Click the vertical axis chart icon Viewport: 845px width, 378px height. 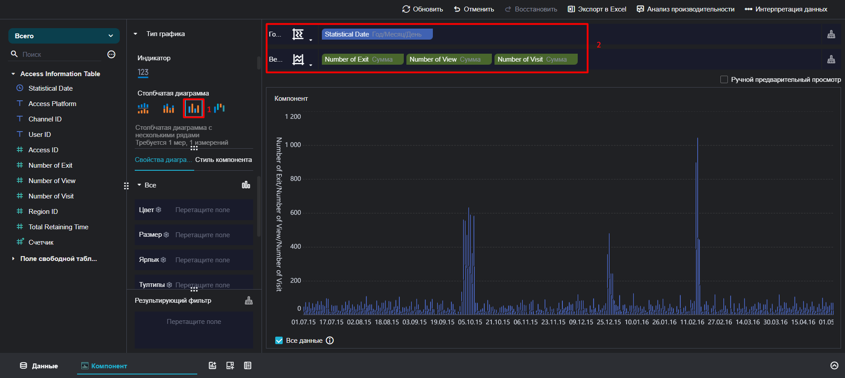point(298,59)
